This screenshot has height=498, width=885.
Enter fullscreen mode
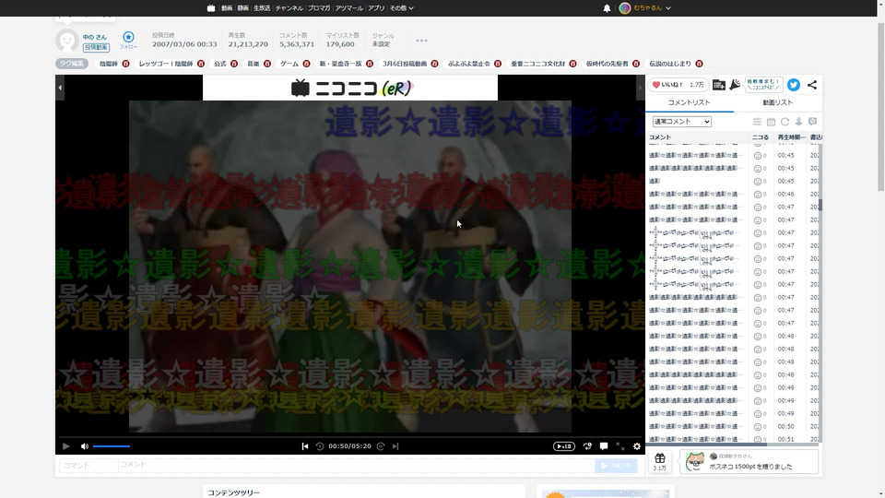tap(620, 446)
